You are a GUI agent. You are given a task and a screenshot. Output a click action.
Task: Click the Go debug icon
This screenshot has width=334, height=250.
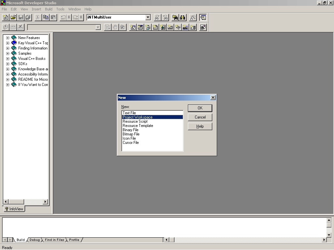click(x=108, y=27)
